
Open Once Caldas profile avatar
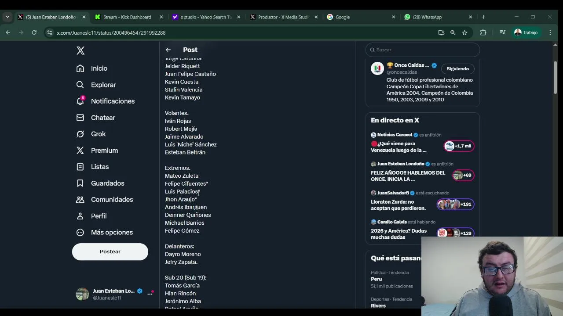377,68
